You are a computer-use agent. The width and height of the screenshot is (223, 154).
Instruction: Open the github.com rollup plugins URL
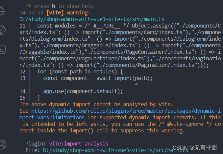(x=126, y=111)
